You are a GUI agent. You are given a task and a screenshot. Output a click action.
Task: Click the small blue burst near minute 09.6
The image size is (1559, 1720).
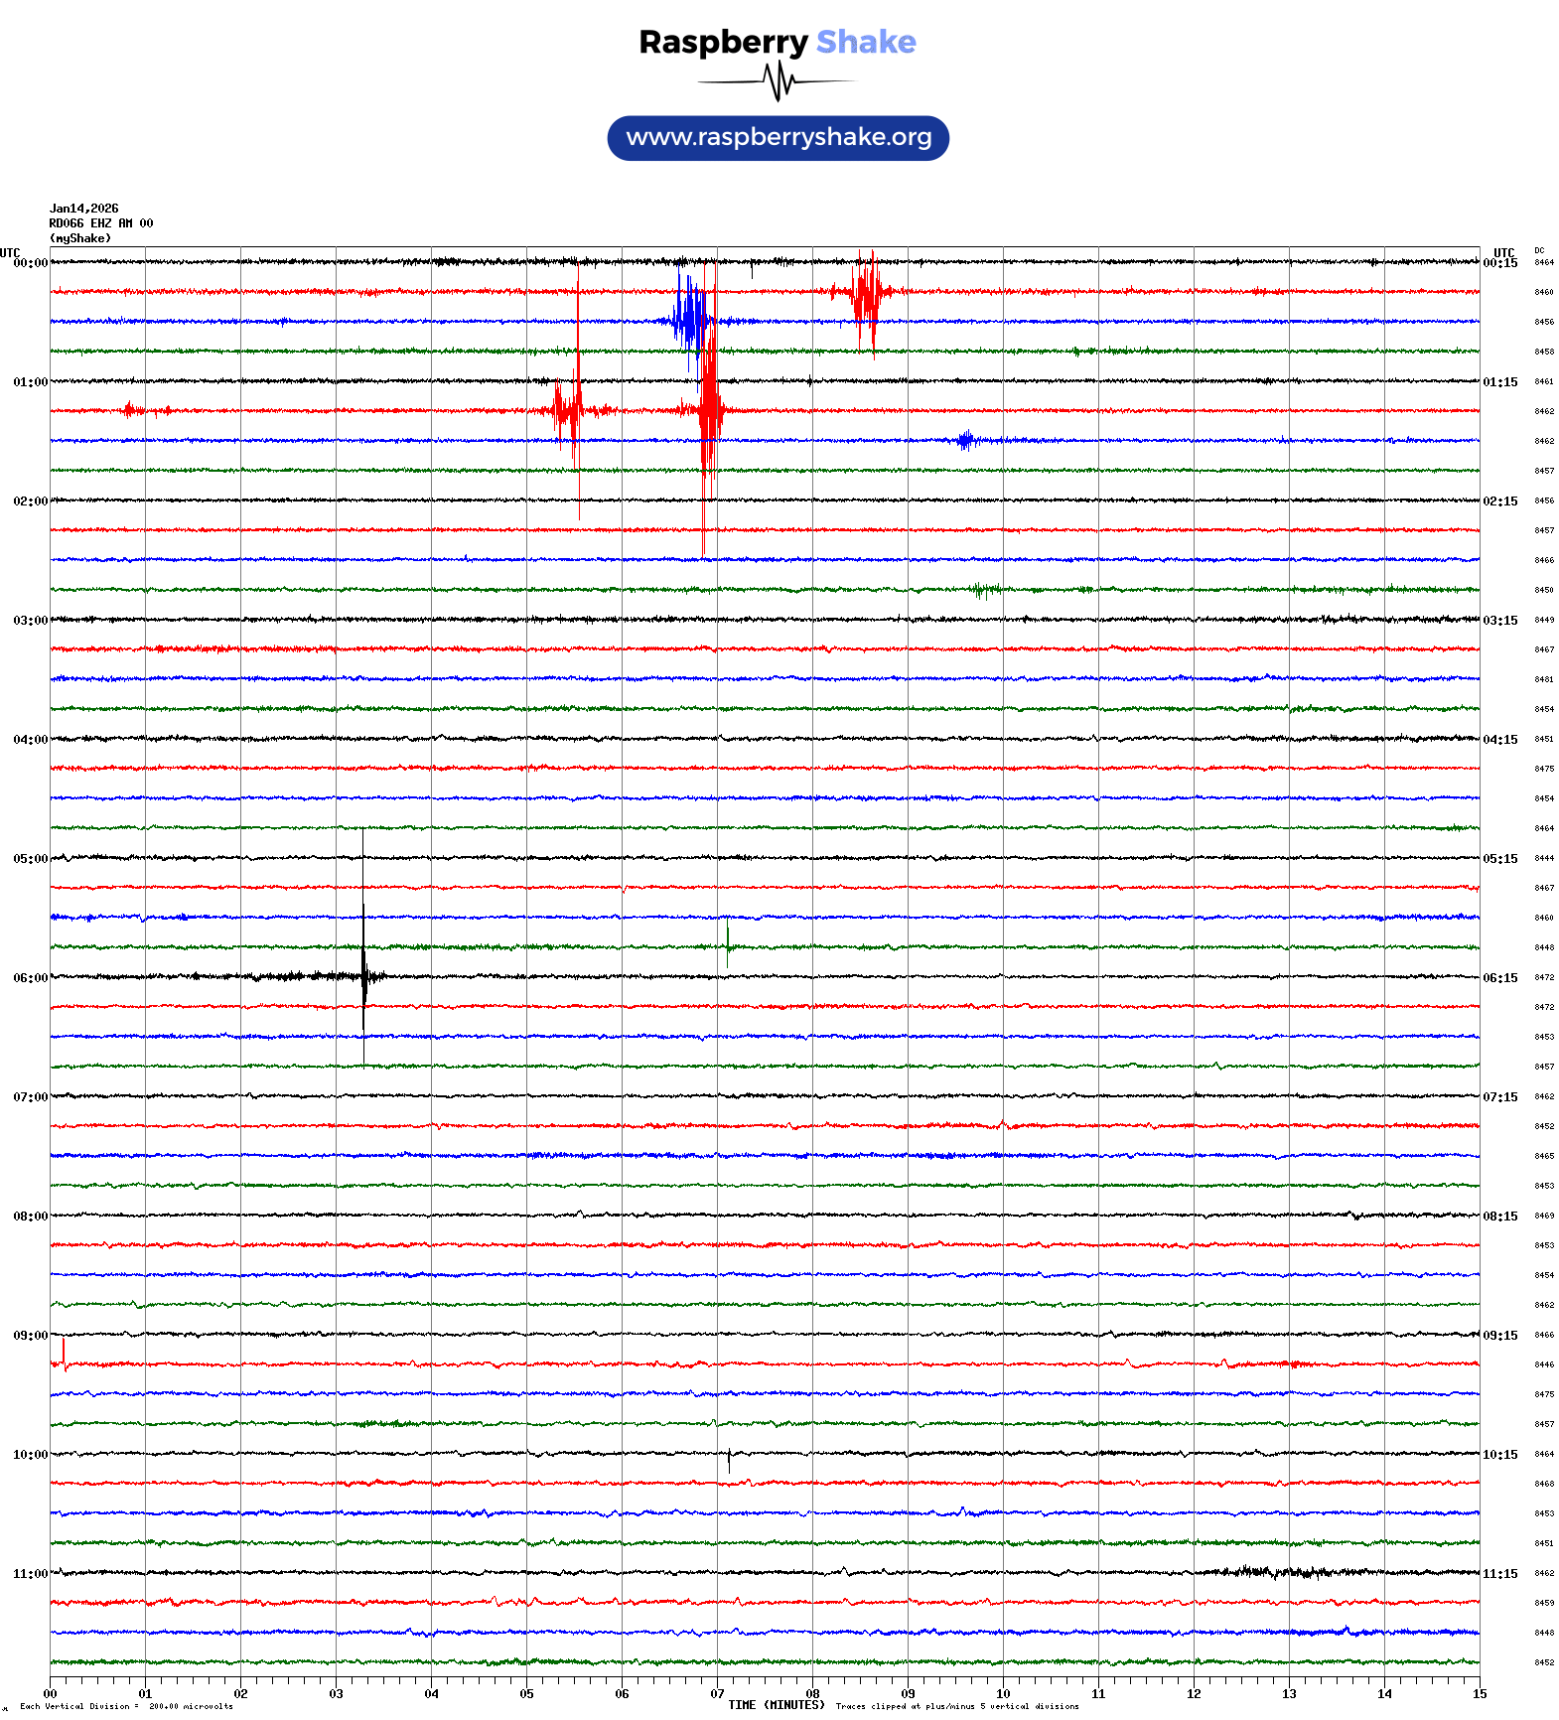click(x=965, y=440)
